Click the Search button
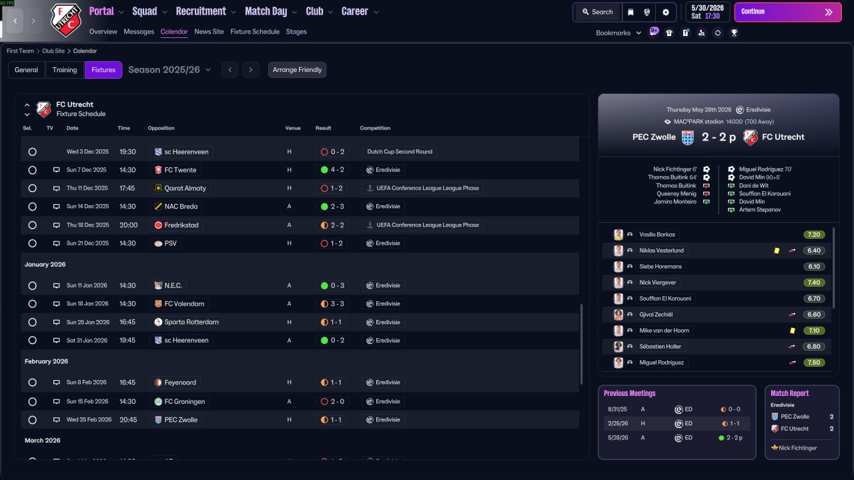 [597, 12]
